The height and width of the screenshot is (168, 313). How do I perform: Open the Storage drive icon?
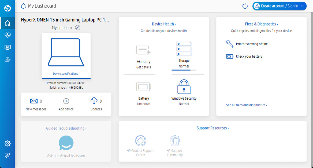[x=184, y=49]
